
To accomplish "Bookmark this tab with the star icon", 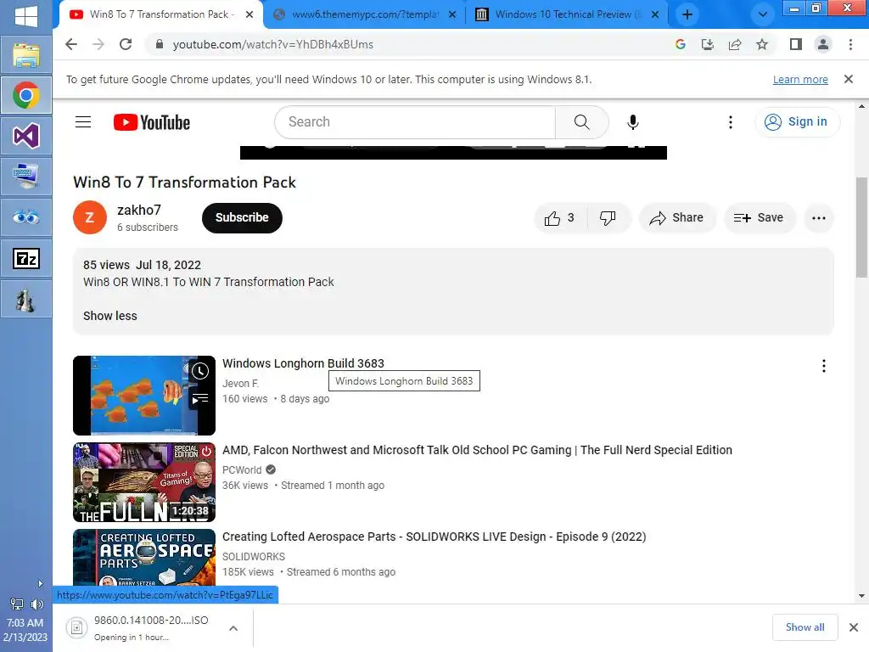I will pyautogui.click(x=762, y=44).
